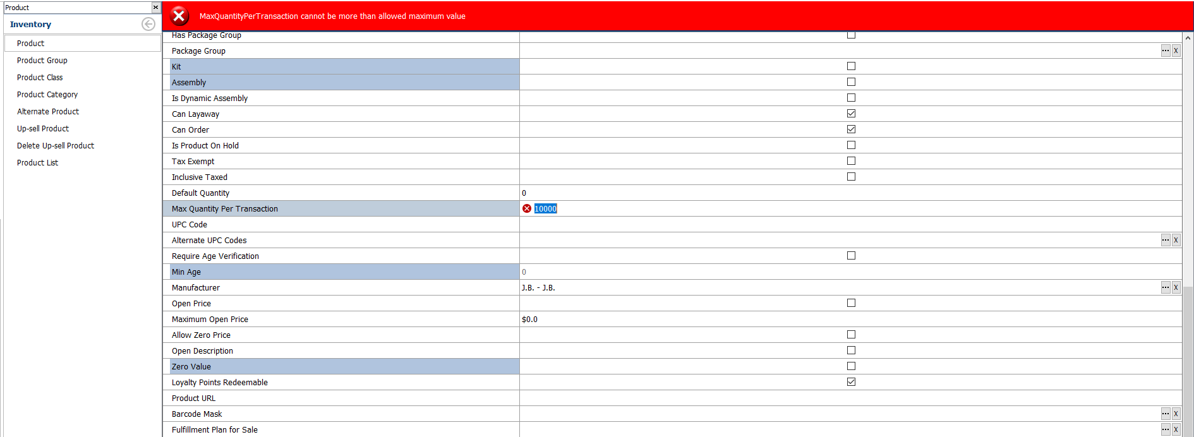
Task: Select the Package Group row label
Action: click(198, 51)
